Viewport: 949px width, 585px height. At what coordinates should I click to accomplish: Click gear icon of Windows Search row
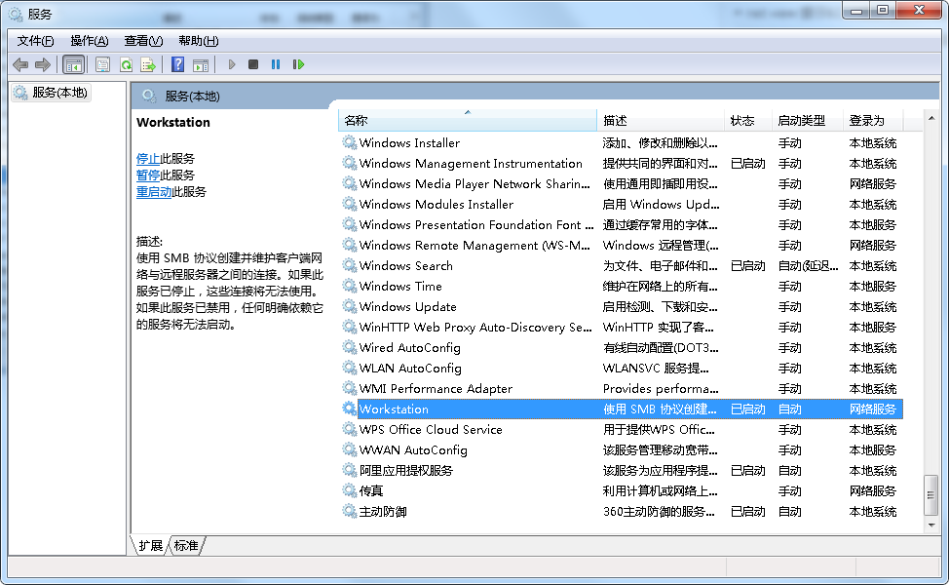point(349,265)
